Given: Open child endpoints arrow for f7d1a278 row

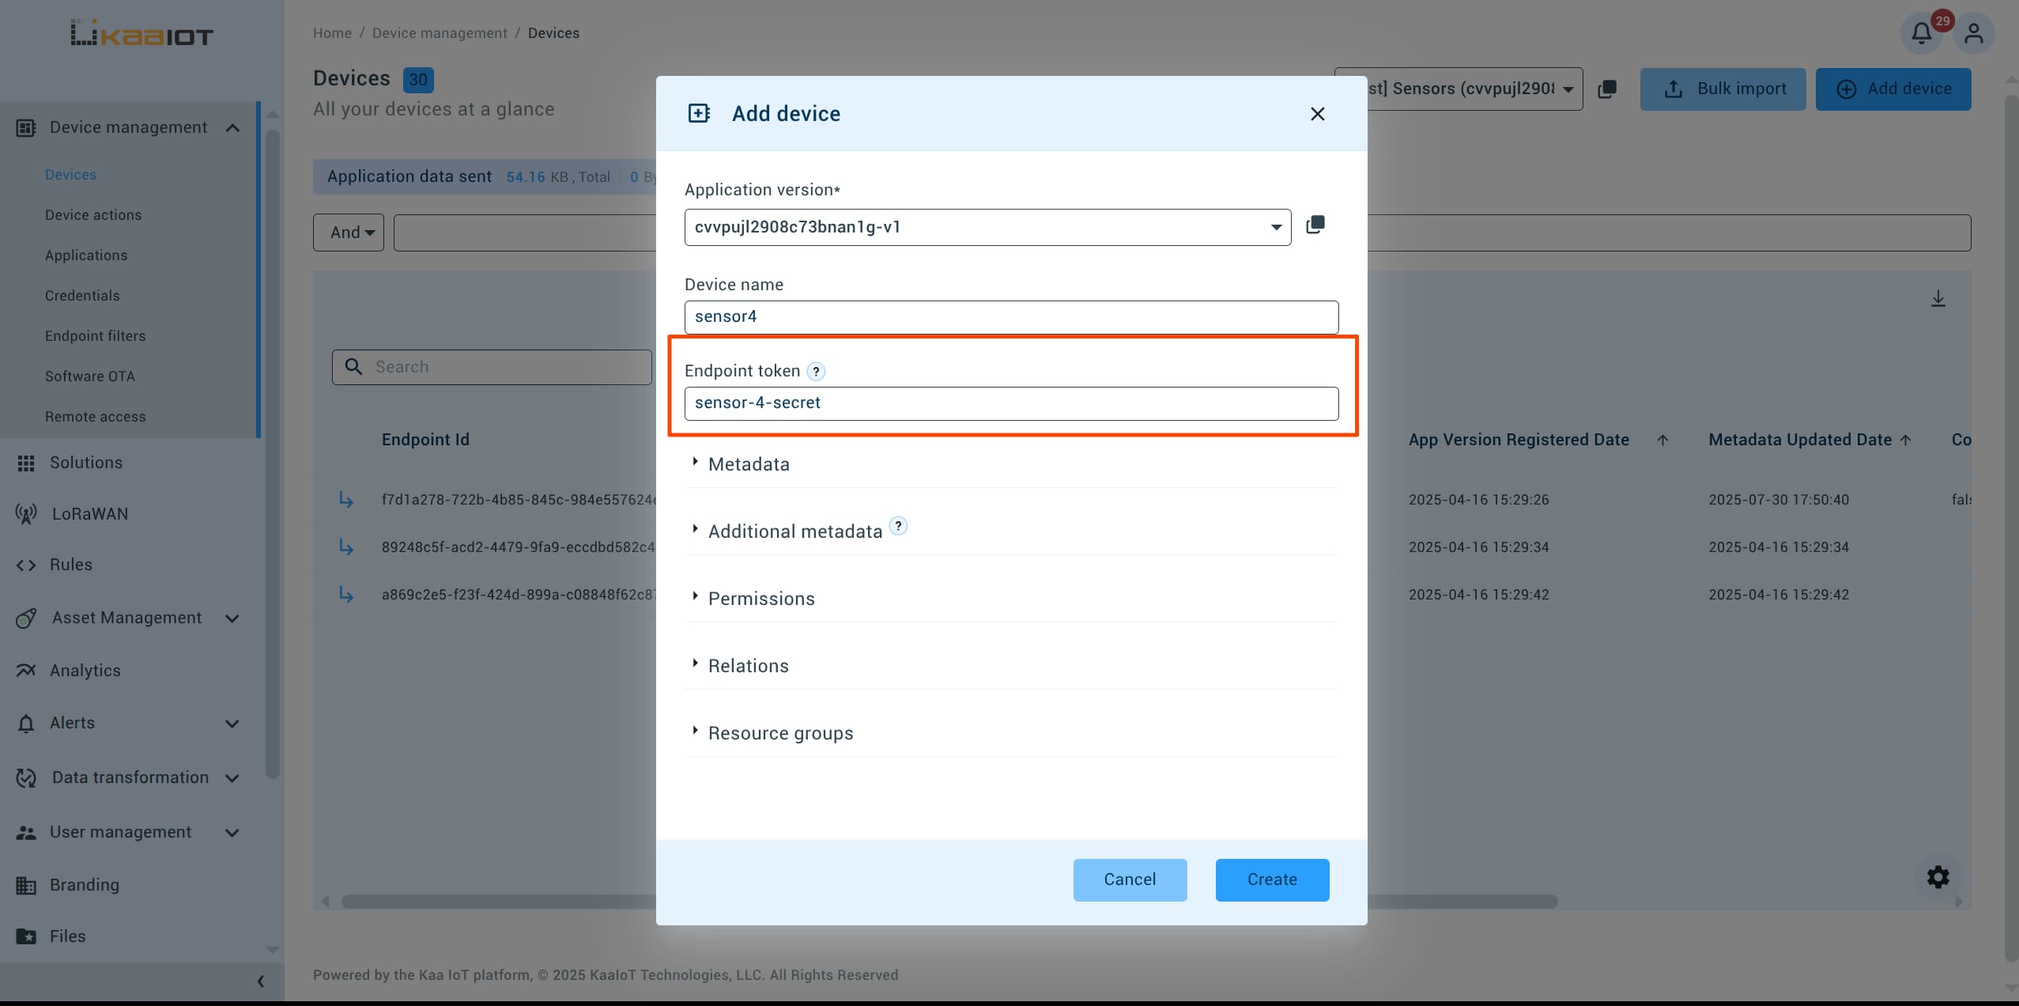Looking at the screenshot, I should (x=346, y=500).
